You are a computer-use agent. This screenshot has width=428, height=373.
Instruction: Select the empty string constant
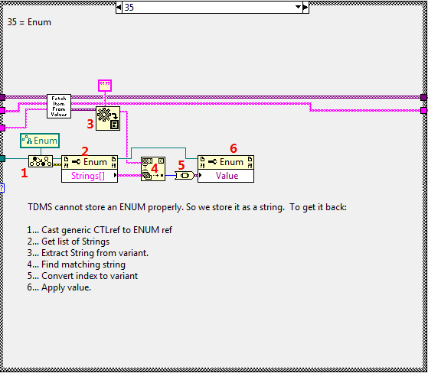[x=105, y=86]
